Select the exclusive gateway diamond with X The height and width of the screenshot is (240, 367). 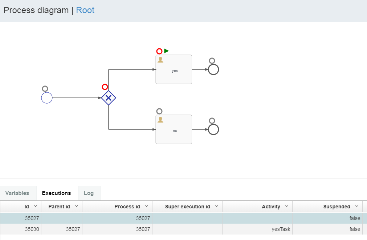(109, 98)
